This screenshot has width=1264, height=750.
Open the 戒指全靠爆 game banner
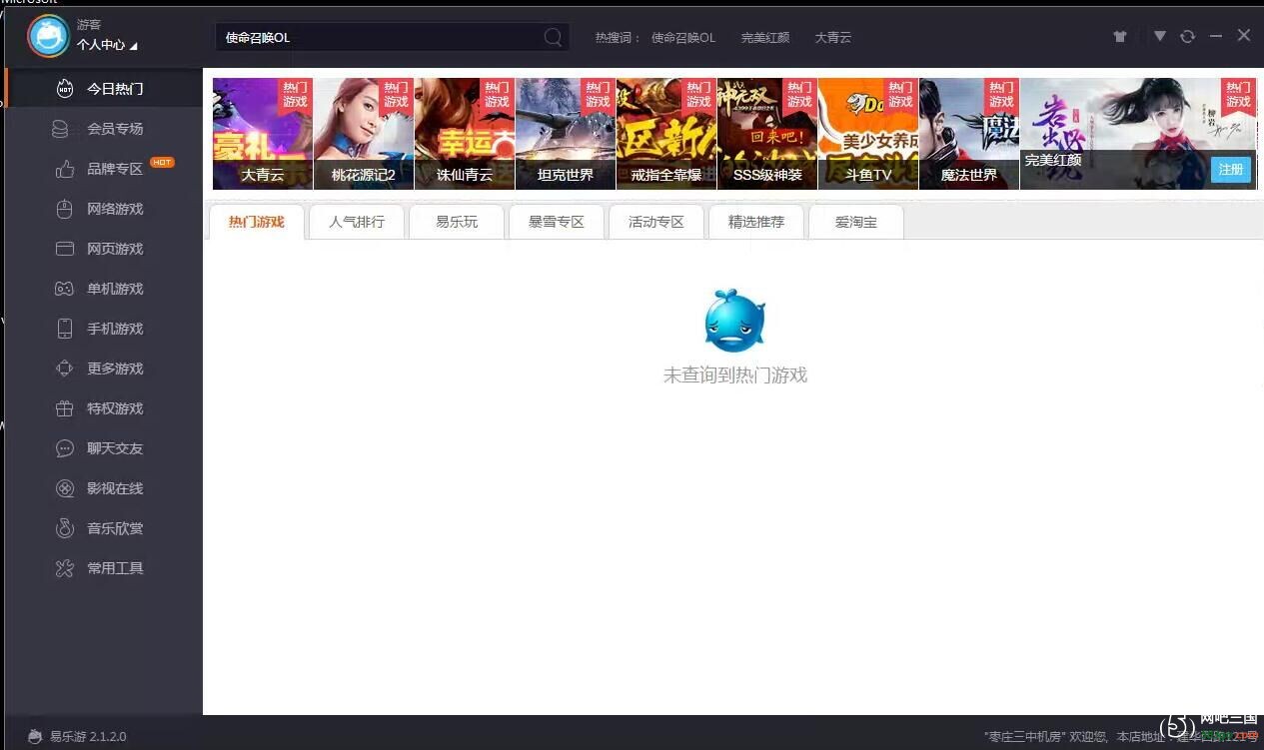click(x=666, y=134)
